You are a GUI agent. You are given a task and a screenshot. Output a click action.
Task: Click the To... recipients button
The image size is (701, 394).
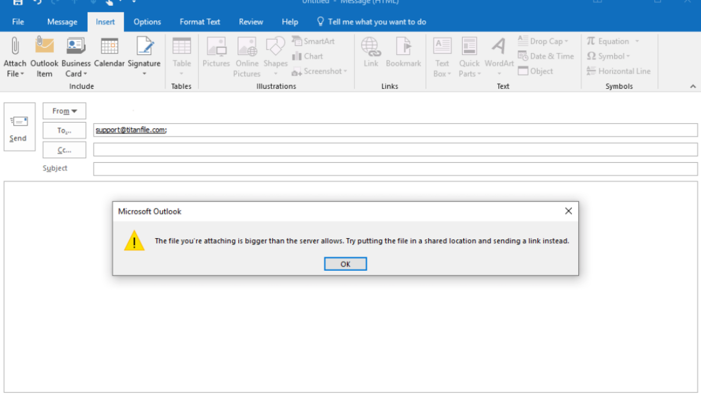tap(64, 131)
